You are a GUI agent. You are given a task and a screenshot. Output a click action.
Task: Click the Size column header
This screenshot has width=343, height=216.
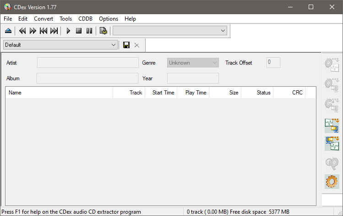pos(225,93)
